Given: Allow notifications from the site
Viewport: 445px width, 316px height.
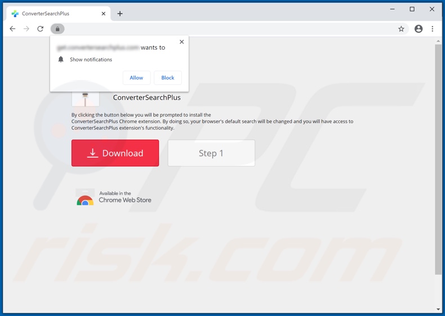Looking at the screenshot, I should click(136, 78).
